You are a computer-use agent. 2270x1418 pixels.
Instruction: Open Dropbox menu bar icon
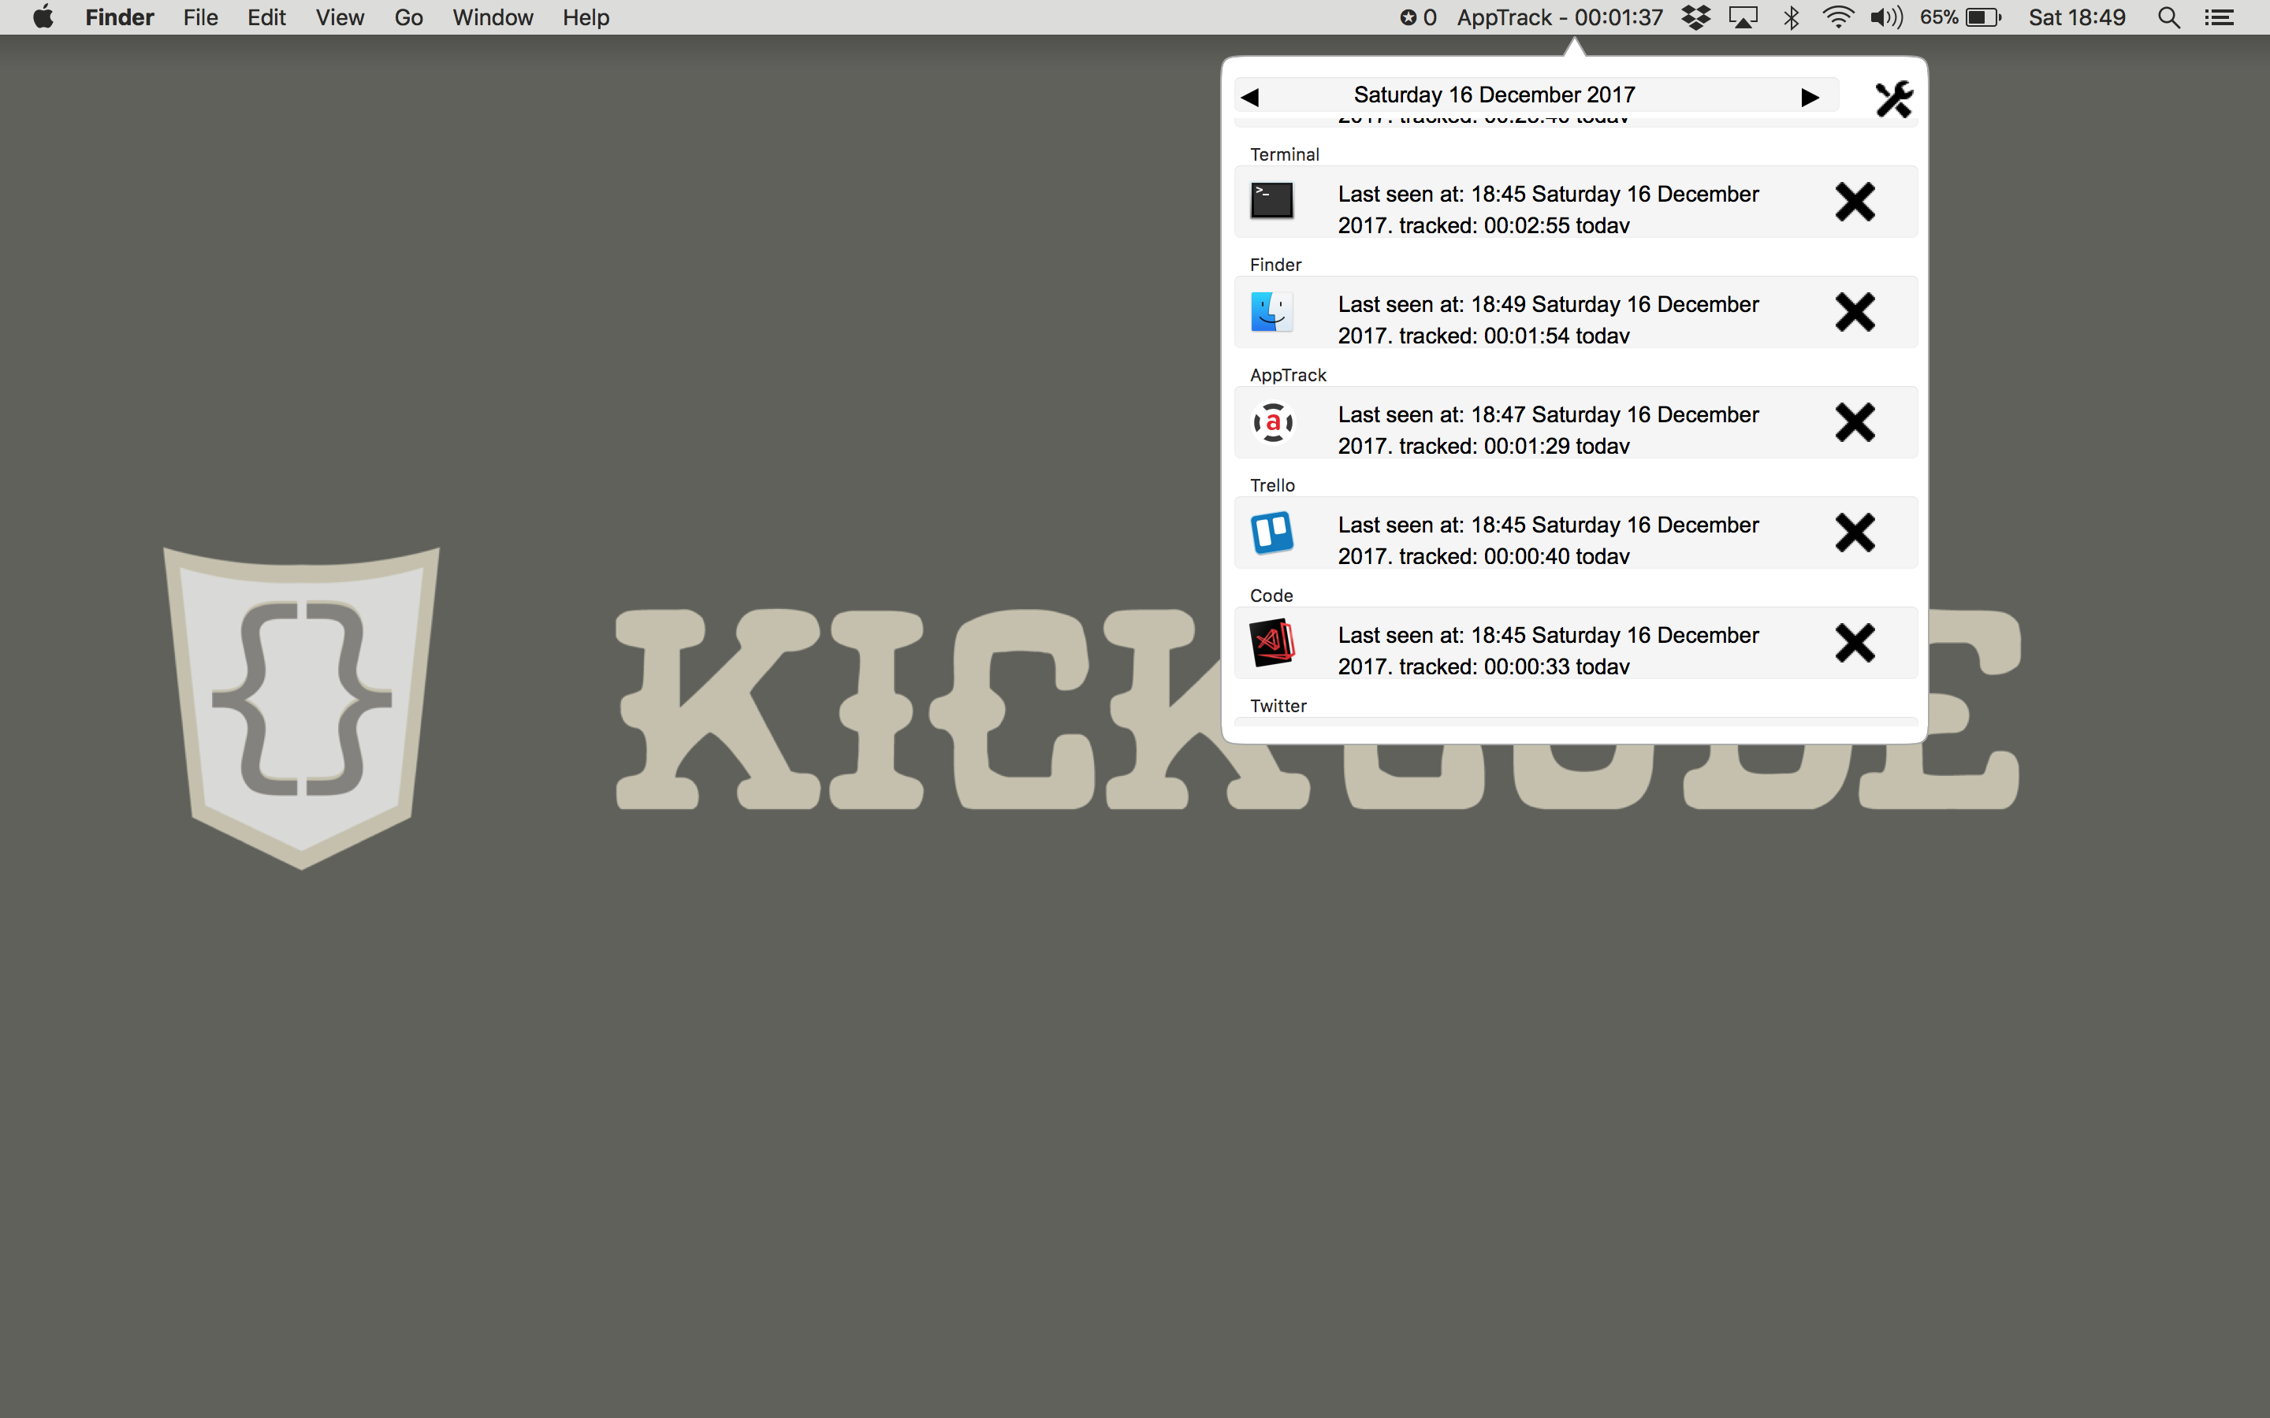(x=1695, y=18)
